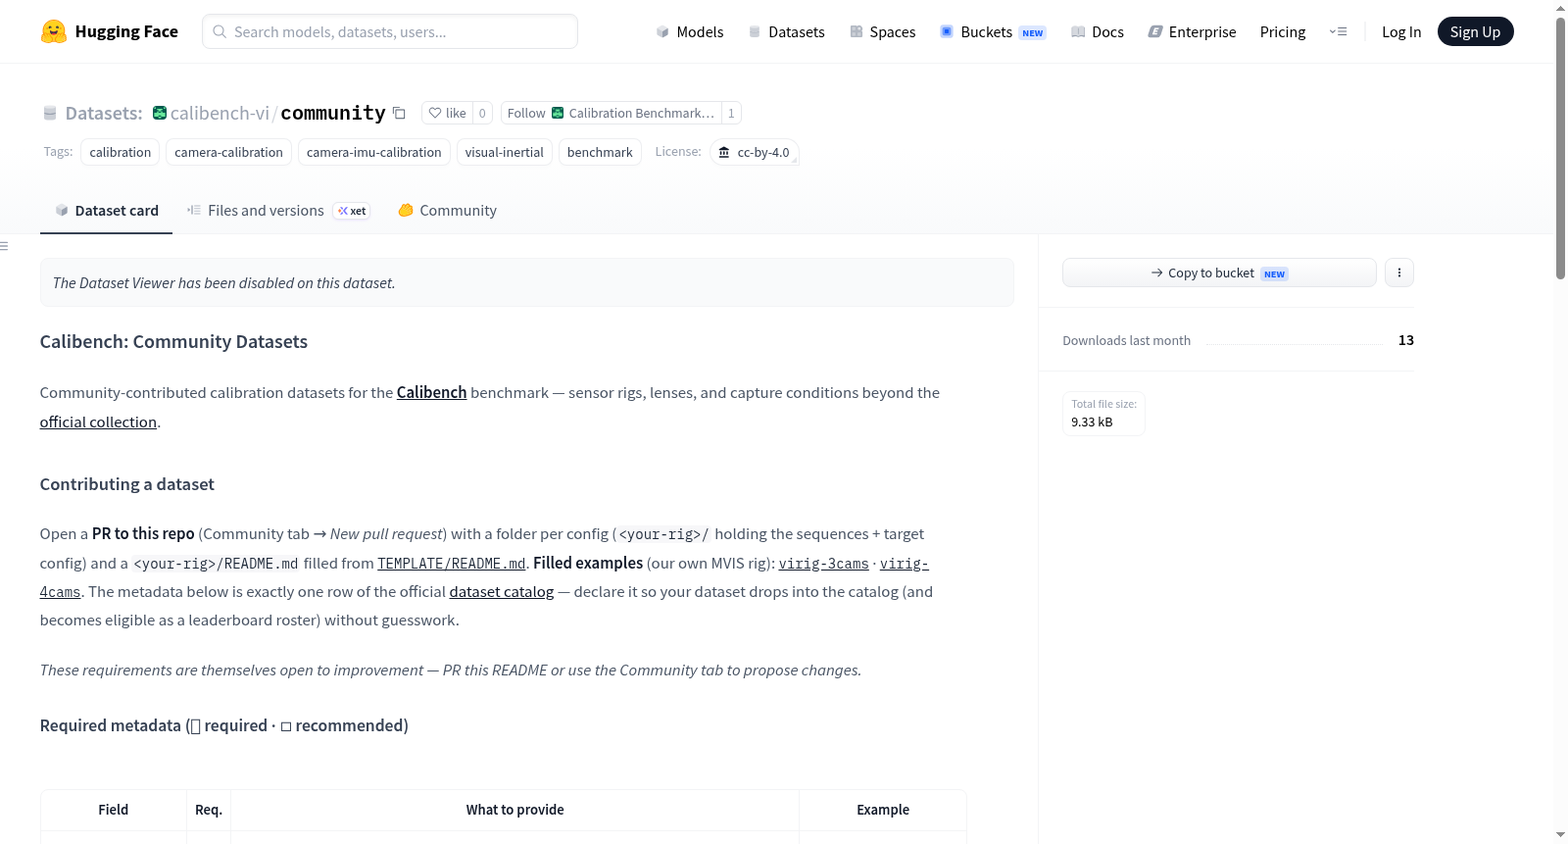Open the cc-by-4.0 license dropdown
1568x844 pixels.
coord(754,152)
